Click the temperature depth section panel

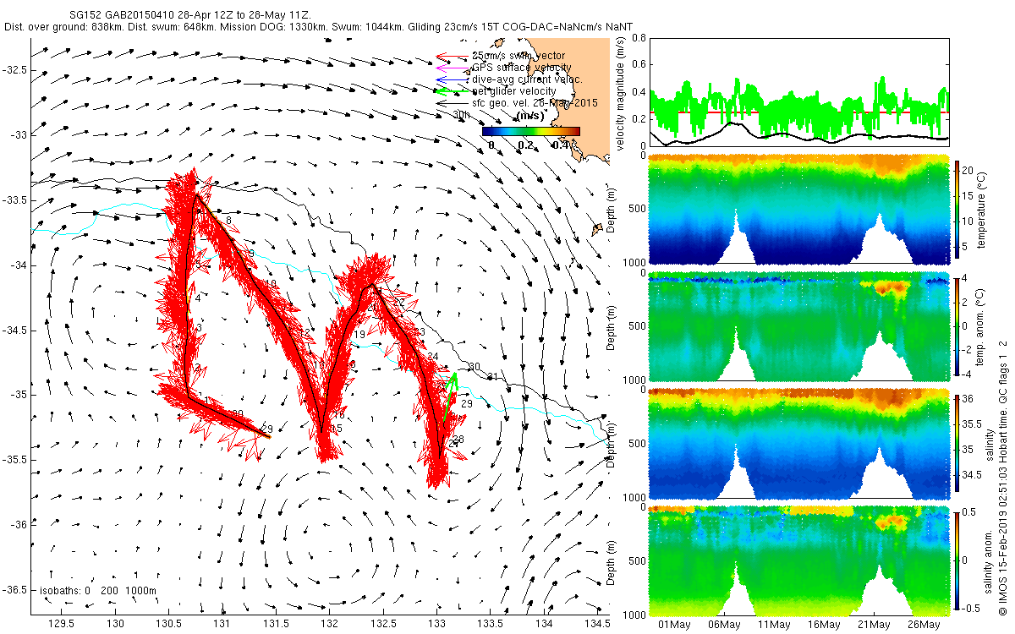pyautogui.click(x=798, y=210)
